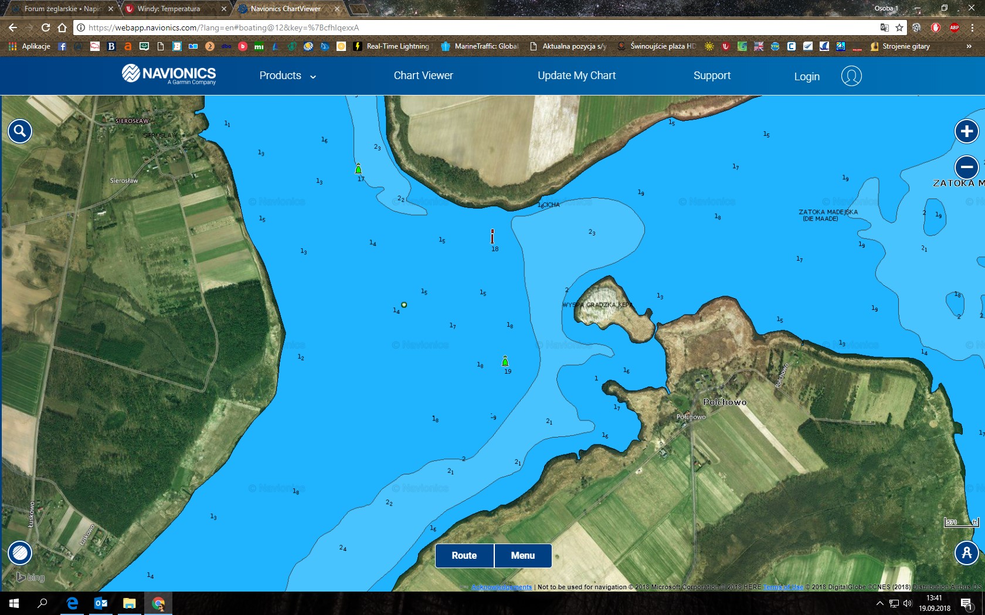
Task: Expand the Products dropdown menu
Action: (287, 76)
